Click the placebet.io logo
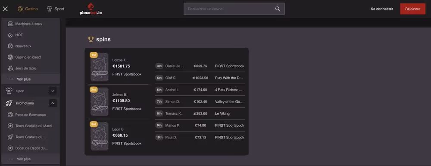 click(91, 9)
